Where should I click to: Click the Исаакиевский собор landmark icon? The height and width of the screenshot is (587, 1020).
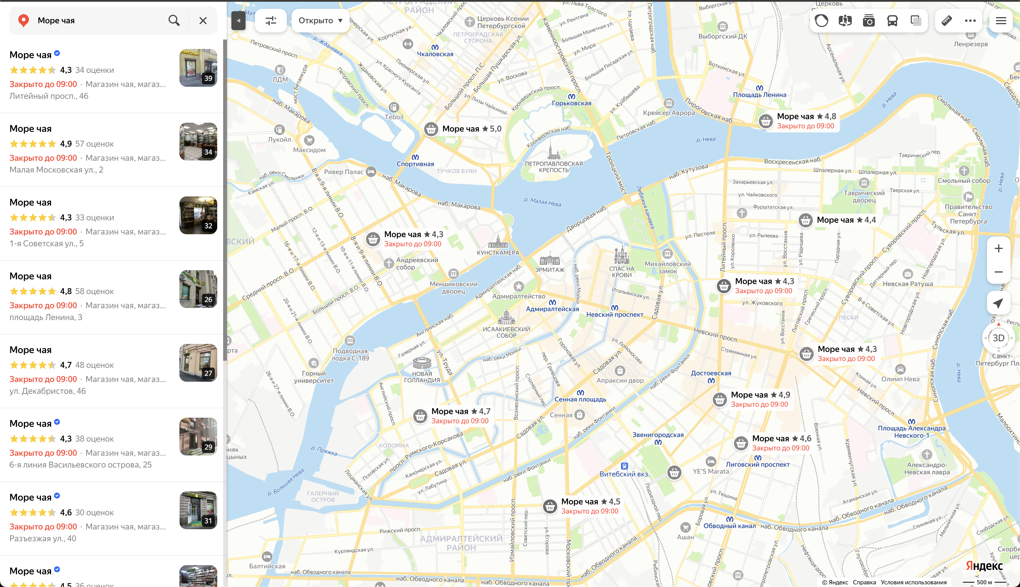click(x=506, y=317)
